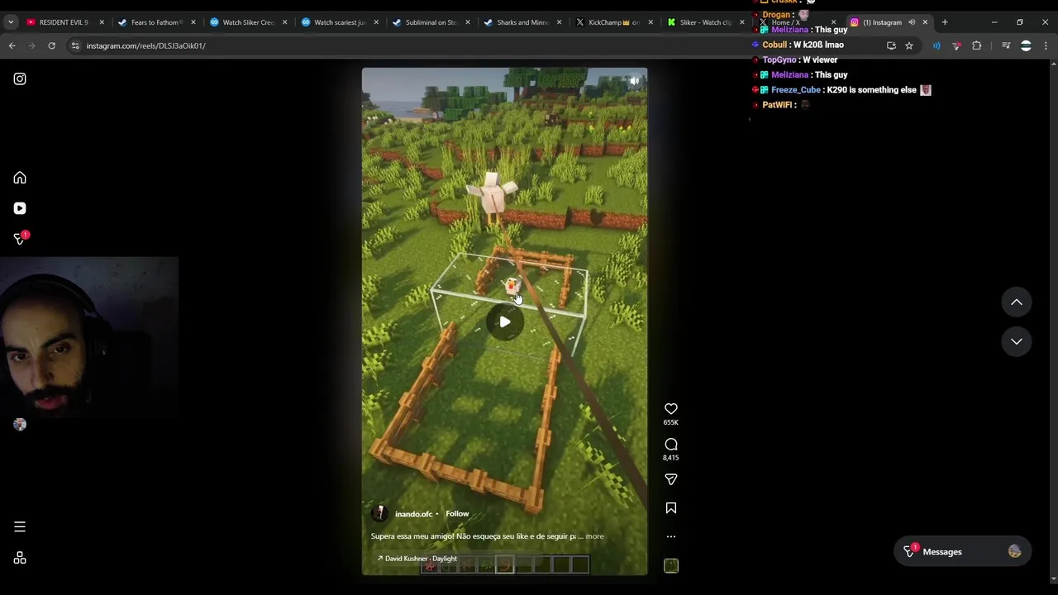Open the Reels section in the sidebar

pyautogui.click(x=20, y=208)
